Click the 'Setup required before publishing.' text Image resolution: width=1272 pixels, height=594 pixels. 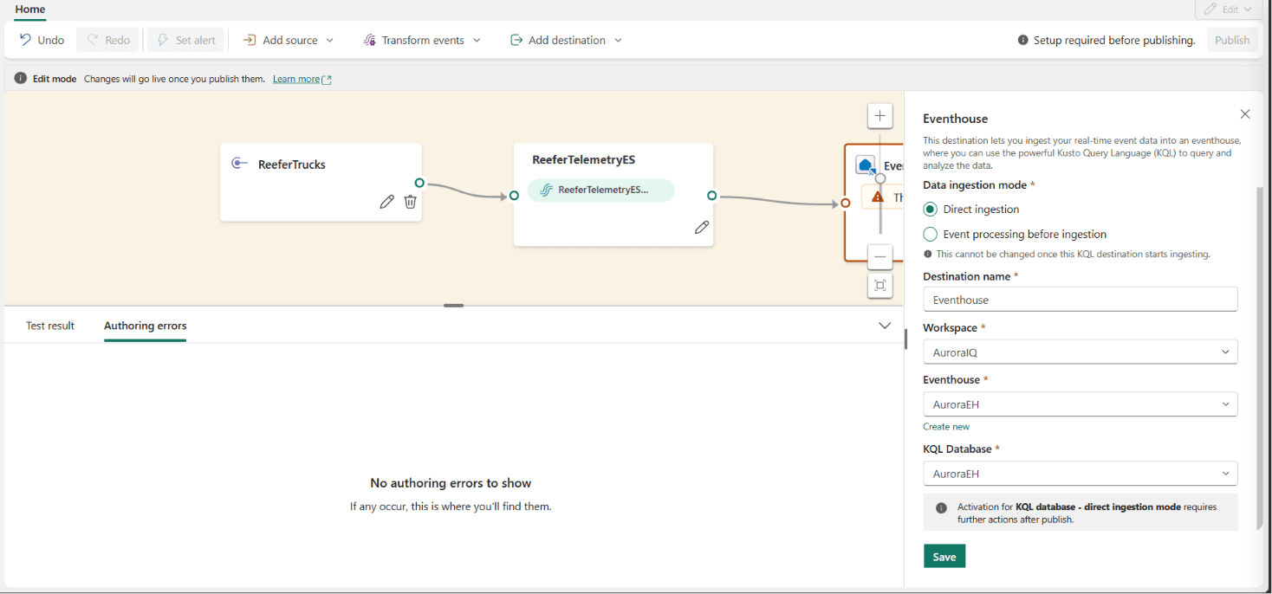pyautogui.click(x=1114, y=40)
